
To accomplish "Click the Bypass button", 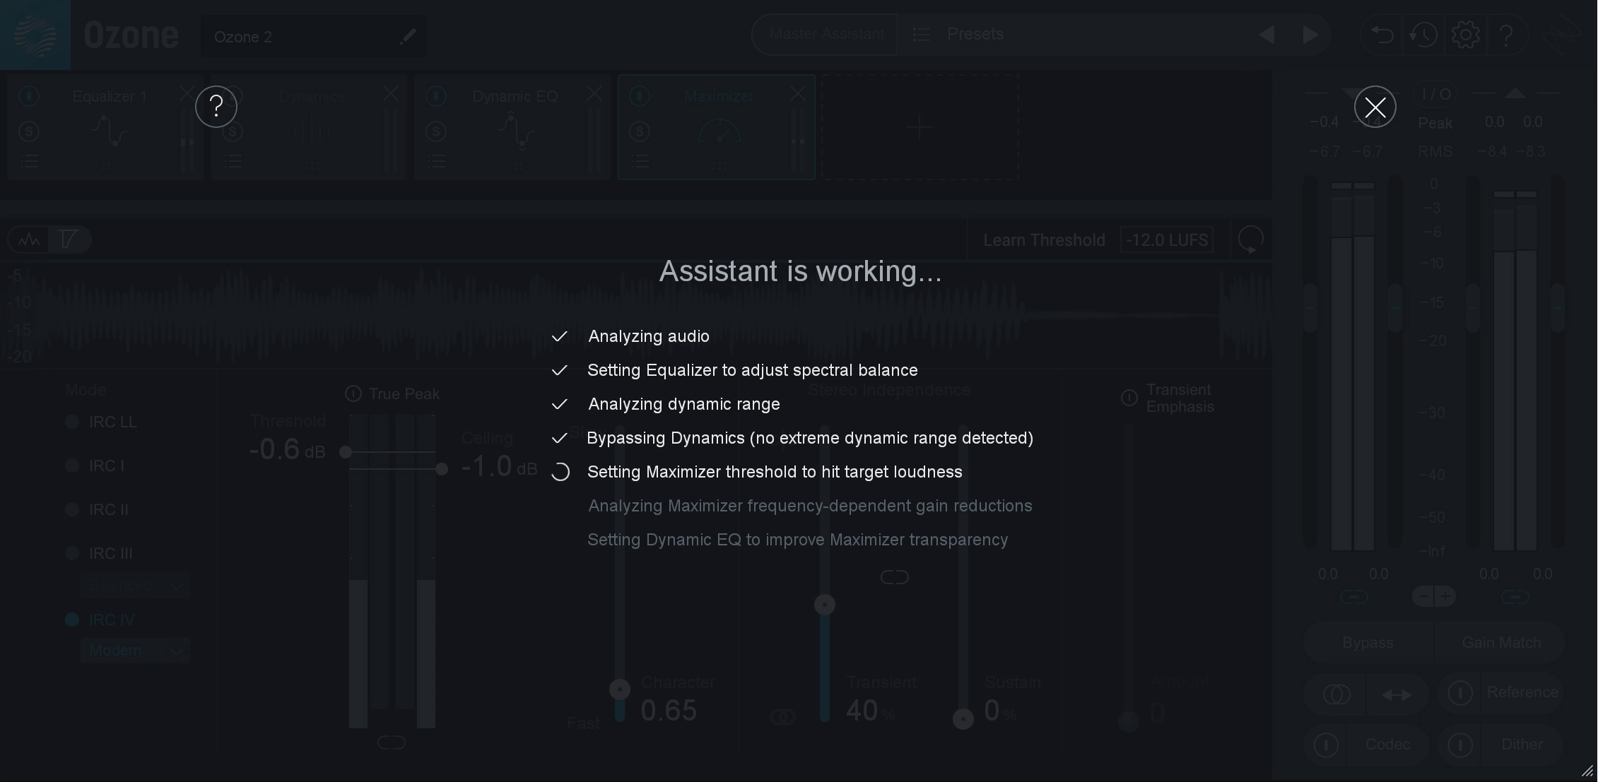I will coord(1368,643).
